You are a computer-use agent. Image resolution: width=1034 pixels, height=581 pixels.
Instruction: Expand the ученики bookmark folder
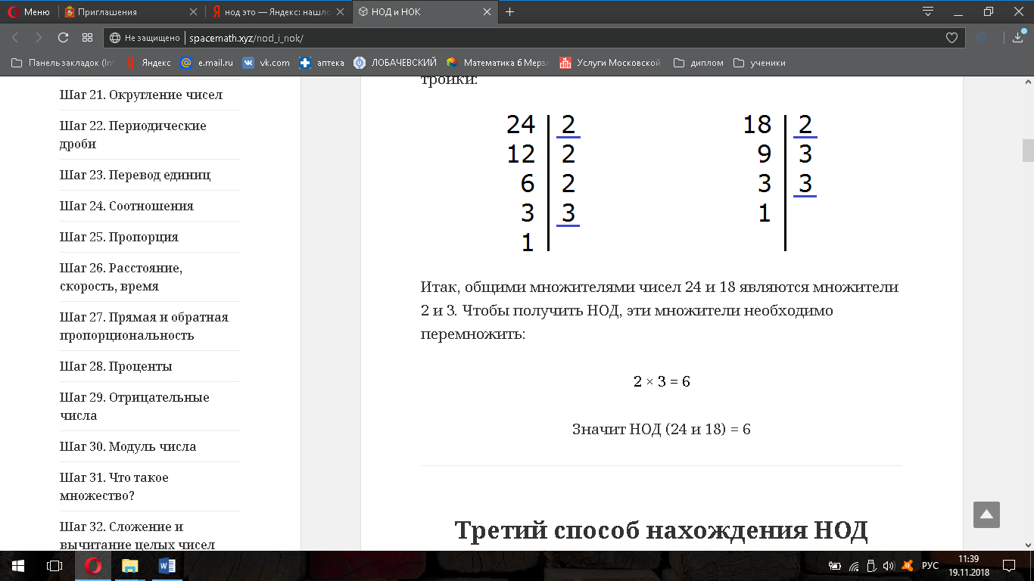tap(759, 63)
